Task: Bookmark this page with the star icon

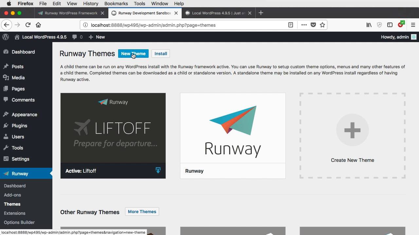Action: pos(322,25)
